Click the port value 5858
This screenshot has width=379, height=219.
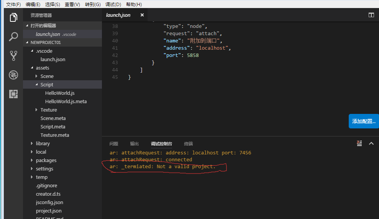click(193, 55)
